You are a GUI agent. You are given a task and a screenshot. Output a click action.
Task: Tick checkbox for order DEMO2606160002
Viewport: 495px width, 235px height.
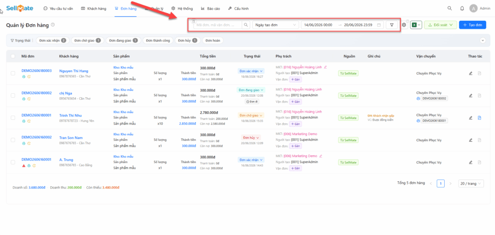(x=13, y=140)
